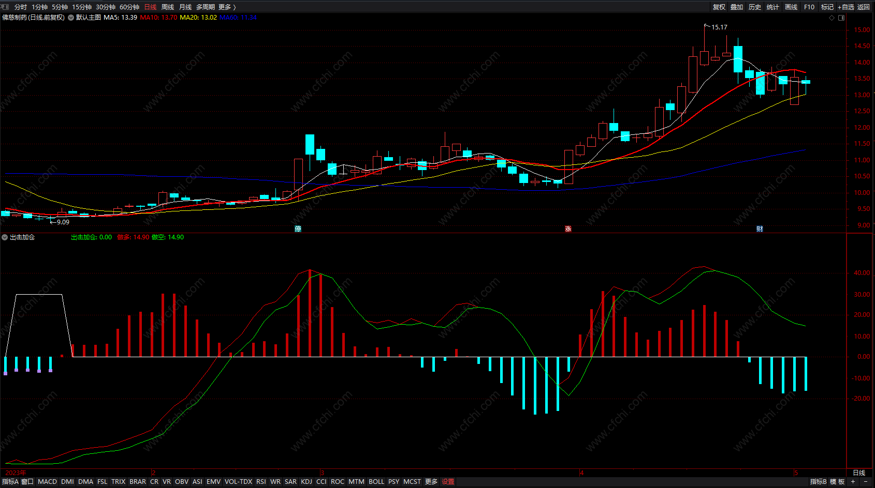Image resolution: width=875 pixels, height=488 pixels.
Task: Select the RSI indicator
Action: pyautogui.click(x=261, y=482)
